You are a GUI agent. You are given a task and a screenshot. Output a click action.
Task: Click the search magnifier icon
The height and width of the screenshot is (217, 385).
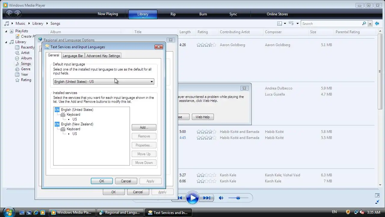point(364,24)
